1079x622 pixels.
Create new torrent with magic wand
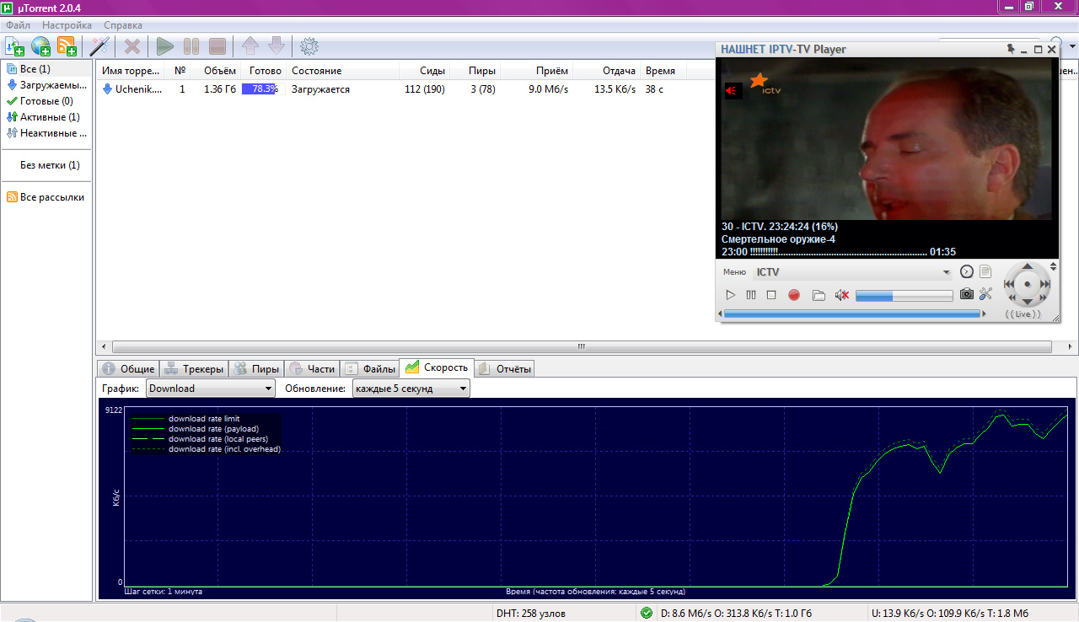coord(99,46)
